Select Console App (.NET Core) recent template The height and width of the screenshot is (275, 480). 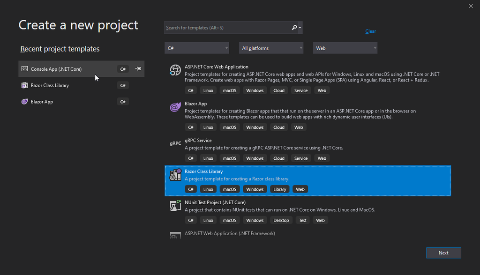tap(82, 69)
